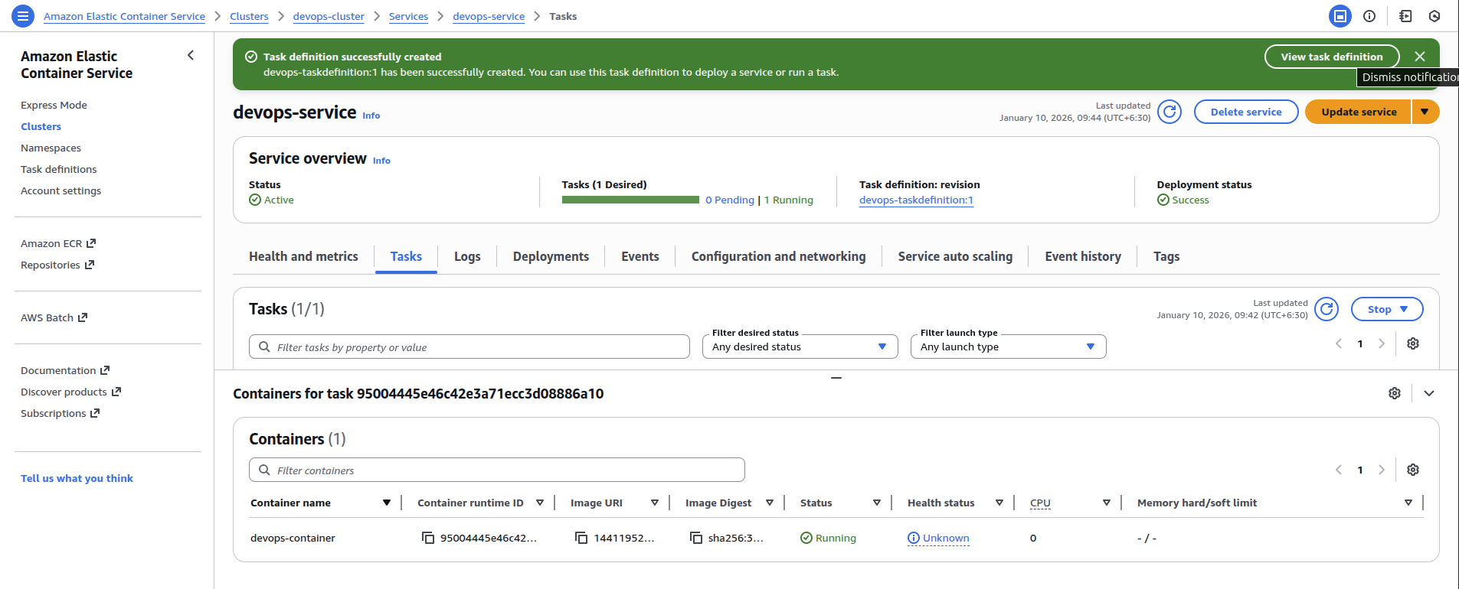Go to next page of Tasks
Viewport: 1459px width, 589px height.
[1382, 343]
